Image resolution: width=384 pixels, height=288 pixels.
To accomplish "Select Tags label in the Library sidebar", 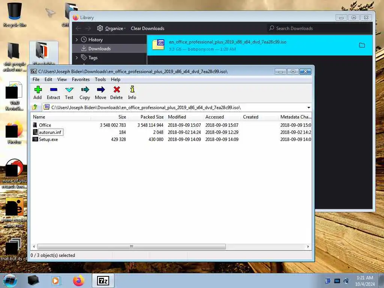I will [93, 58].
